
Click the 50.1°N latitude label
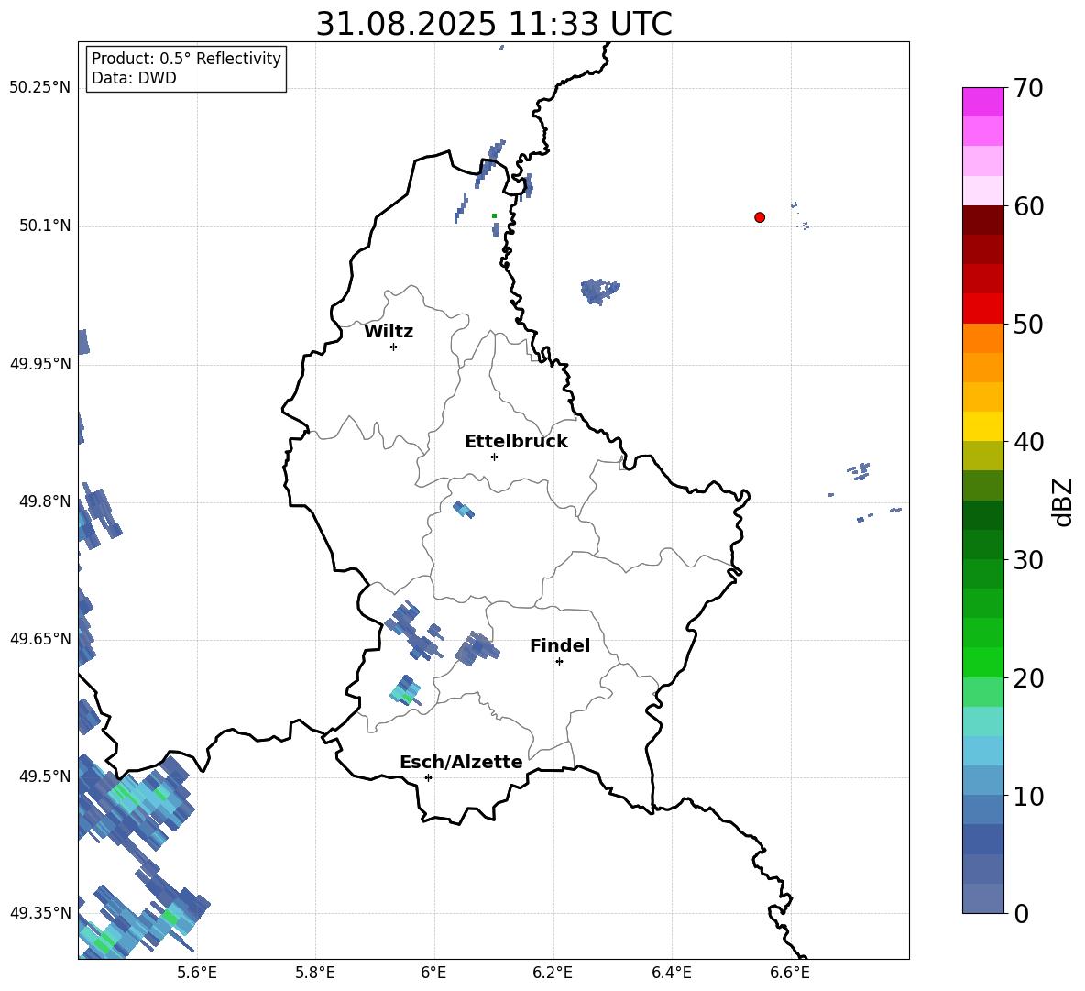point(45,226)
